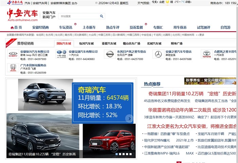Open 安徽复兴汽车有限公司 dealer link
The height and width of the screenshot is (163, 238).
(x=35, y=52)
